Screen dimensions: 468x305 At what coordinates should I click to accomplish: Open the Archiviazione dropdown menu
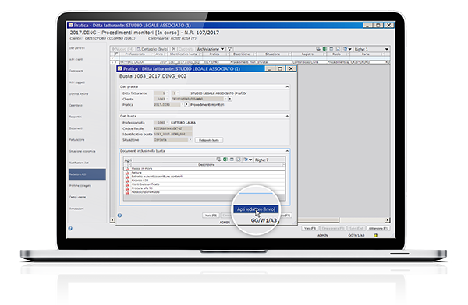click(211, 49)
